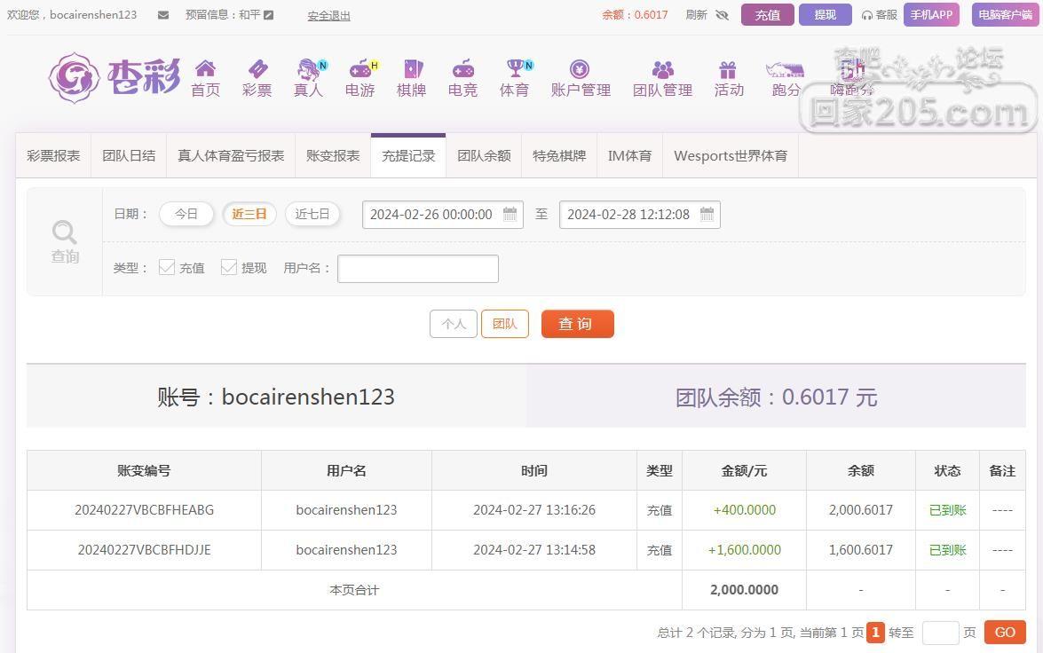The height and width of the screenshot is (653, 1043).
Task: Toggle the balance visibility eye icon
Action: [722, 15]
